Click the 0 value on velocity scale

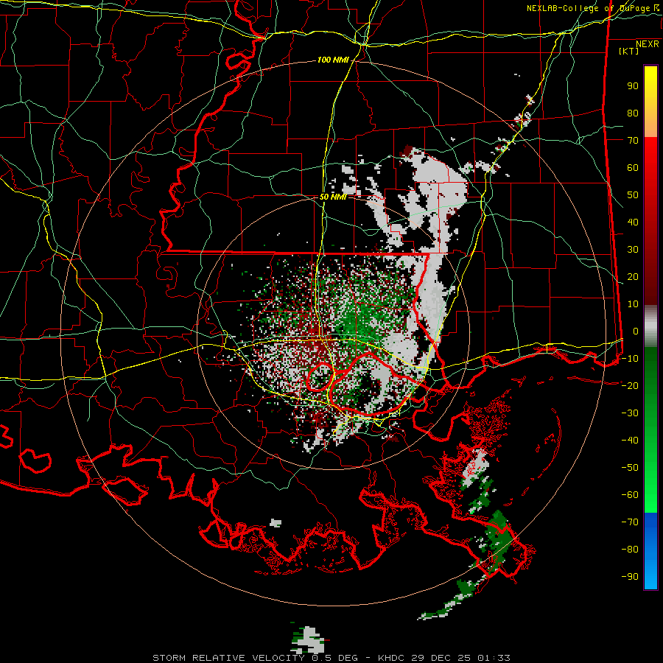(636, 331)
